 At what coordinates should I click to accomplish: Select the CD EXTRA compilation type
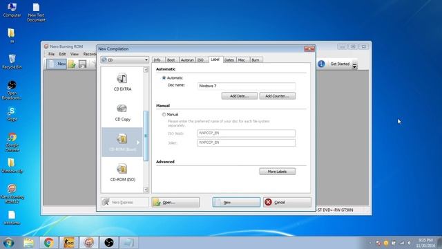point(122,82)
